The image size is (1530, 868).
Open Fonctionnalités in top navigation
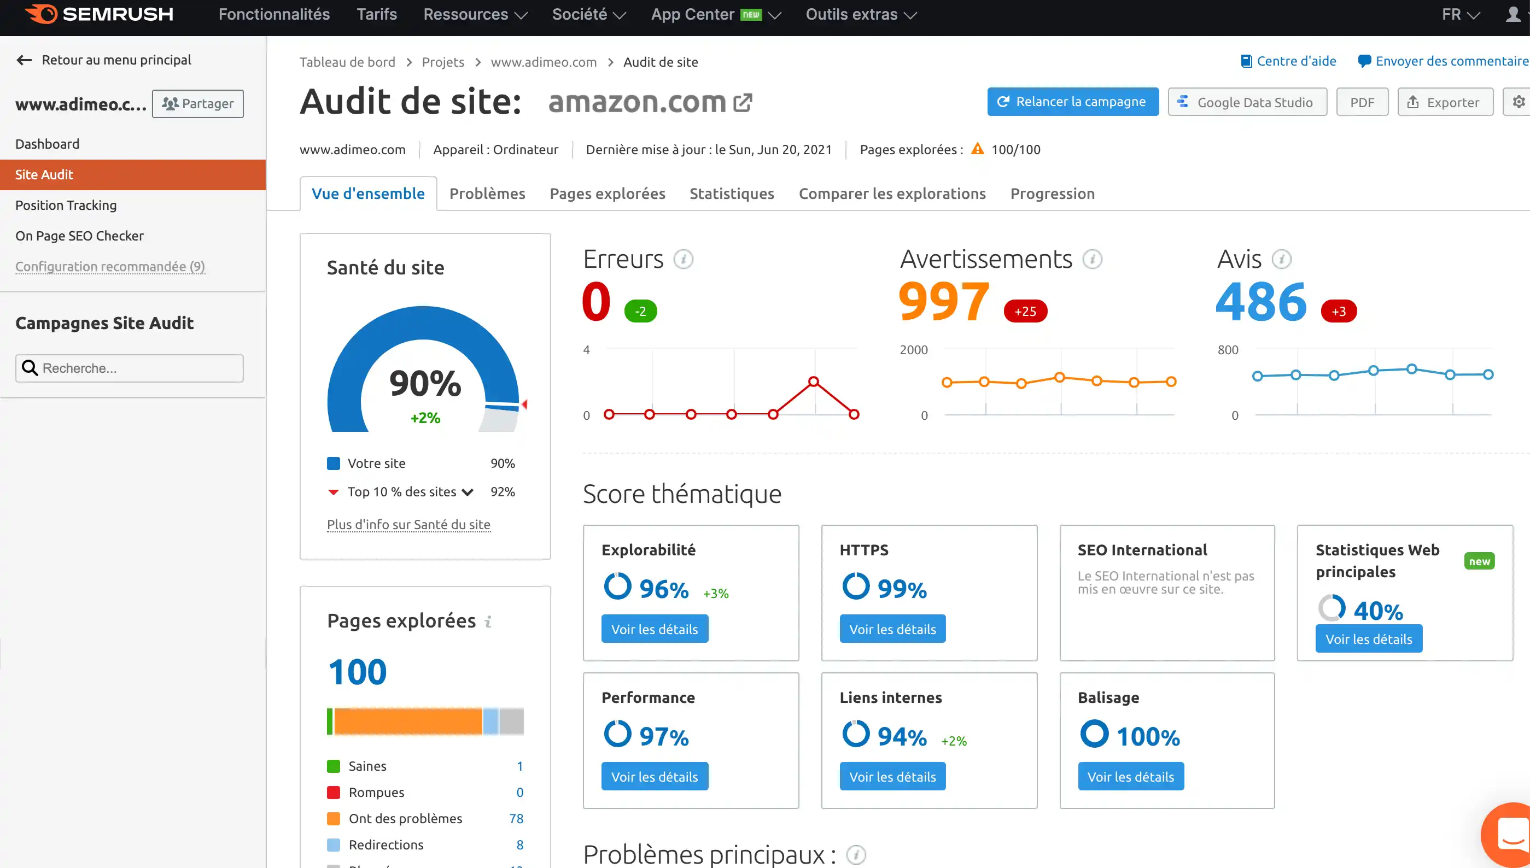click(273, 14)
